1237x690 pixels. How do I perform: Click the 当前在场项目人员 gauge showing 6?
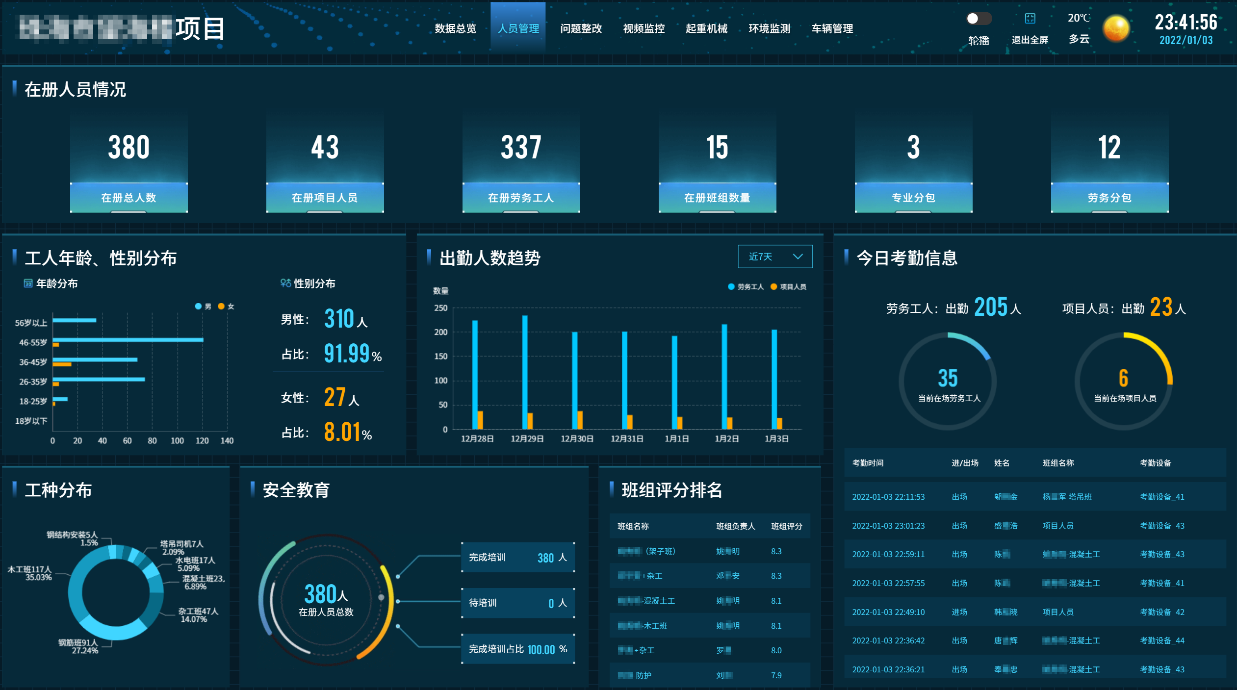pyautogui.click(x=1124, y=382)
